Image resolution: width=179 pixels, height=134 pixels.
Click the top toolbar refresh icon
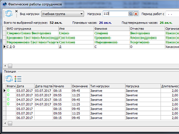click(x=9, y=14)
